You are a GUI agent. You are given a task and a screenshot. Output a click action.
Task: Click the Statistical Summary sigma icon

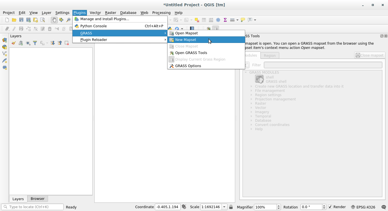[225, 20]
